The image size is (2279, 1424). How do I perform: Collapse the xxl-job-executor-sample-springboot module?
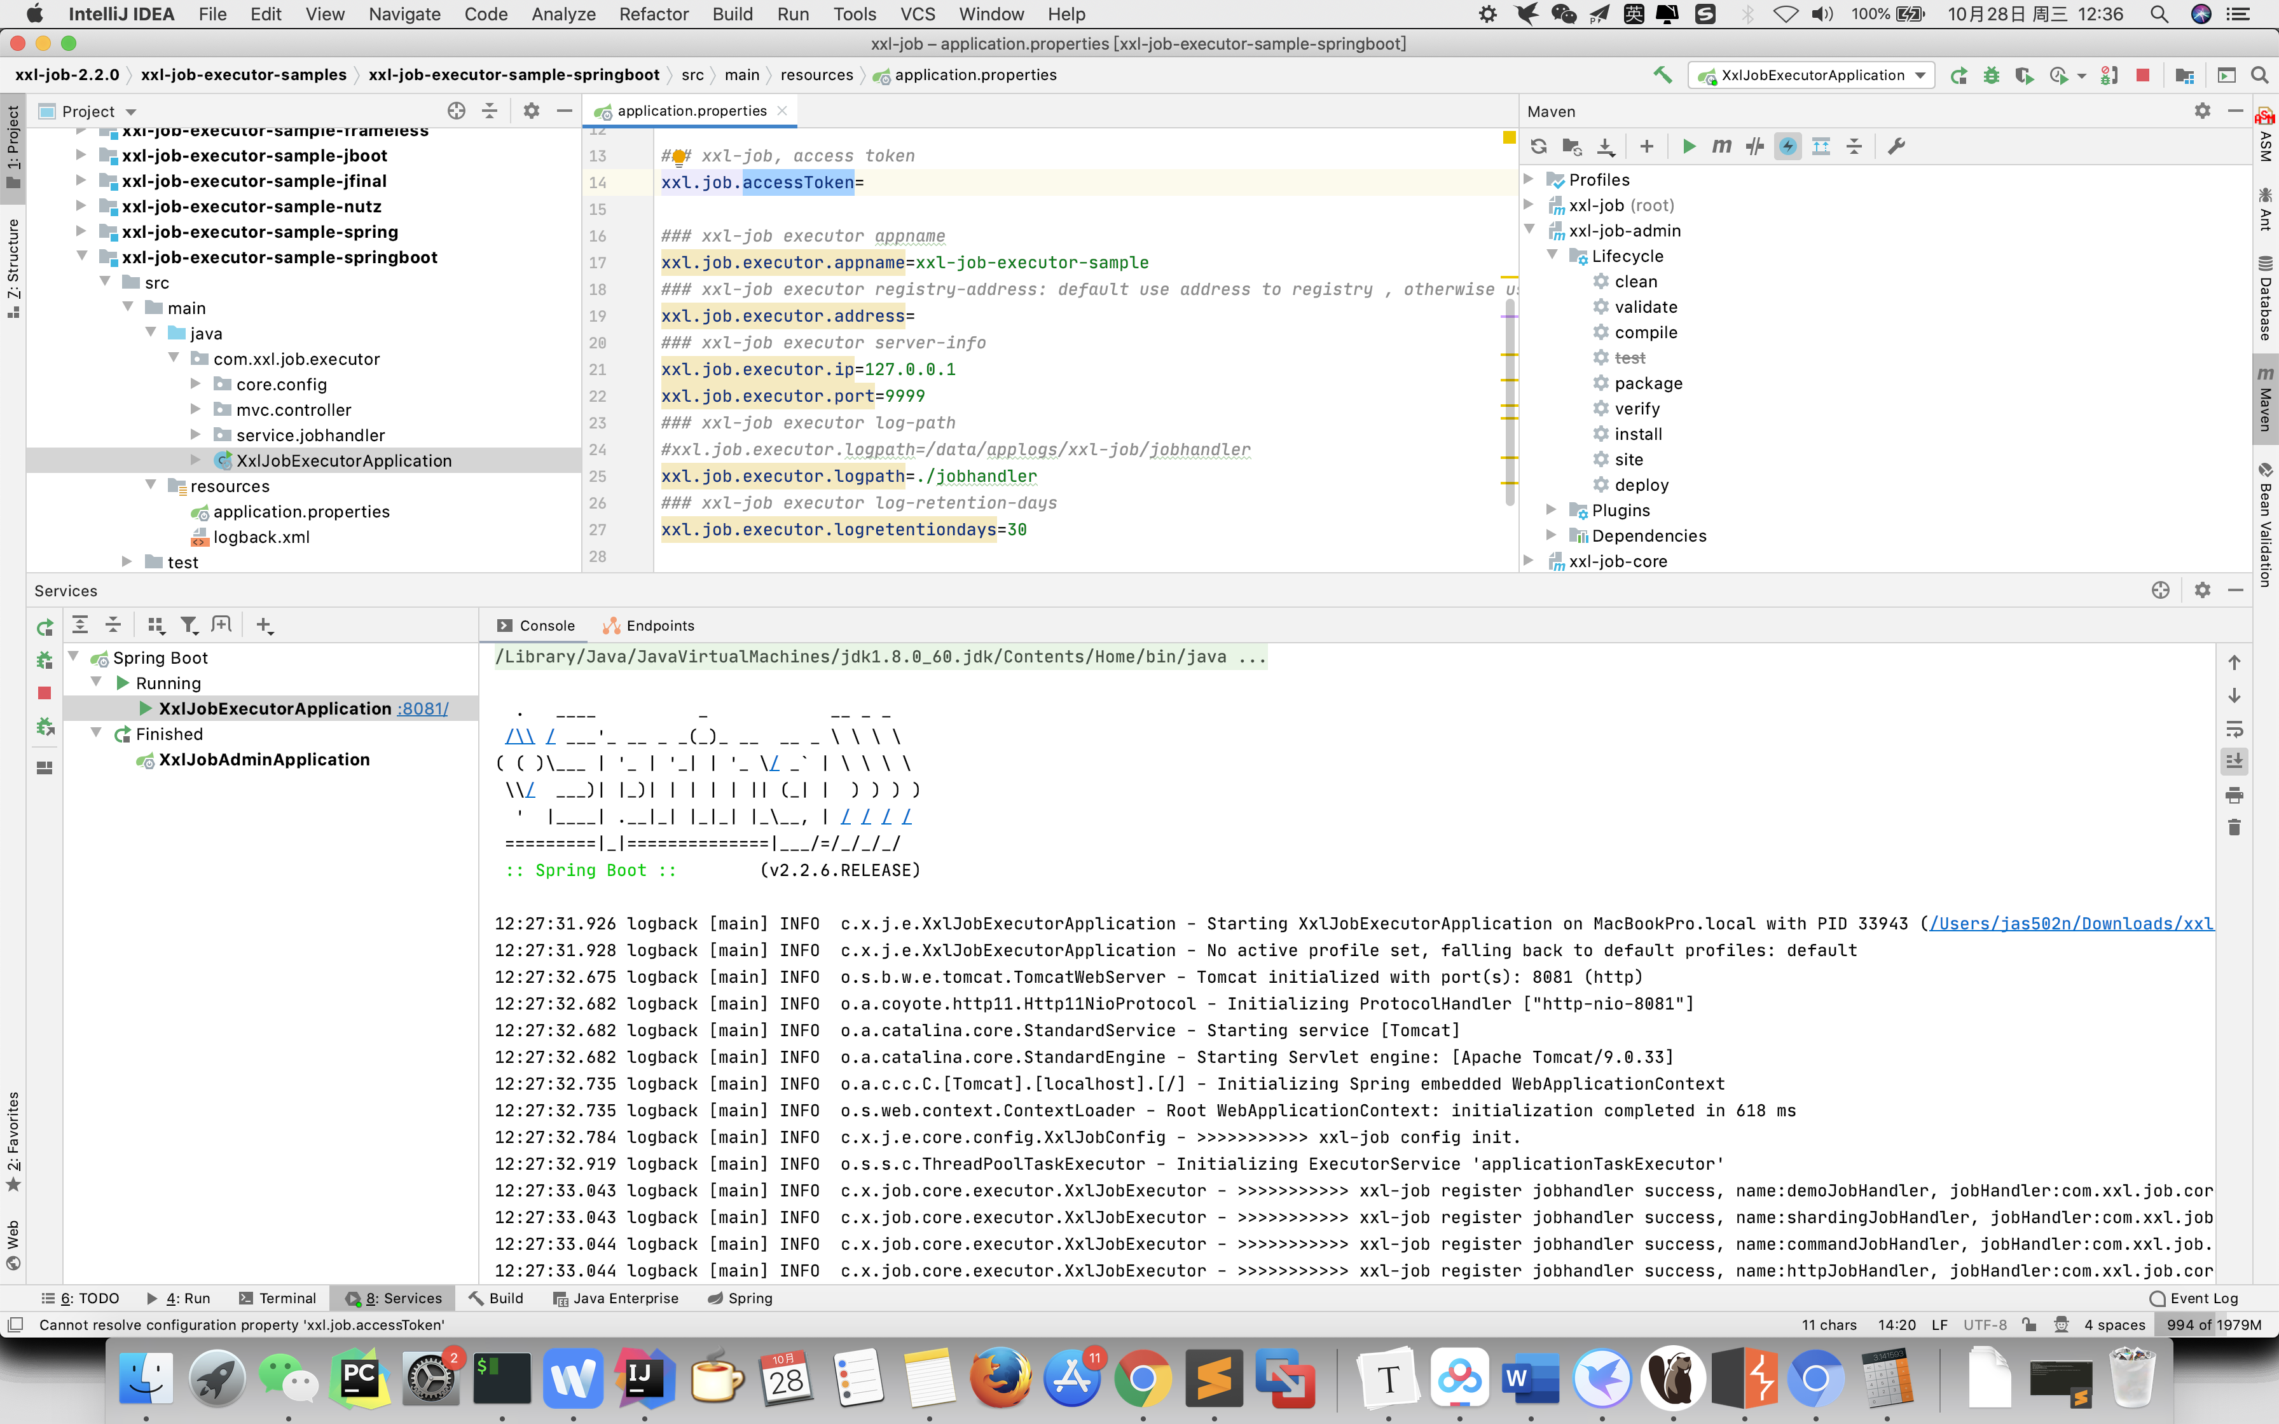[81, 256]
